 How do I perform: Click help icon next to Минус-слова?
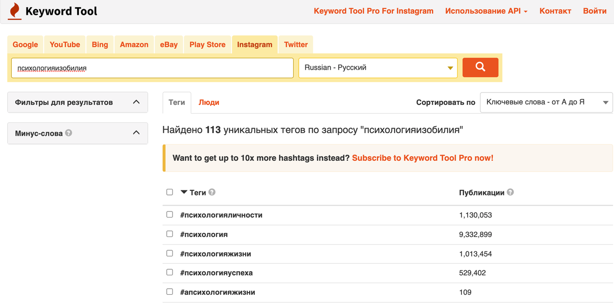[x=69, y=133]
